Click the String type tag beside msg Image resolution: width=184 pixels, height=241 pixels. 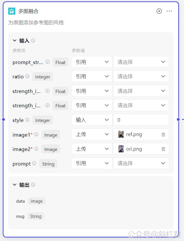tap(36, 216)
